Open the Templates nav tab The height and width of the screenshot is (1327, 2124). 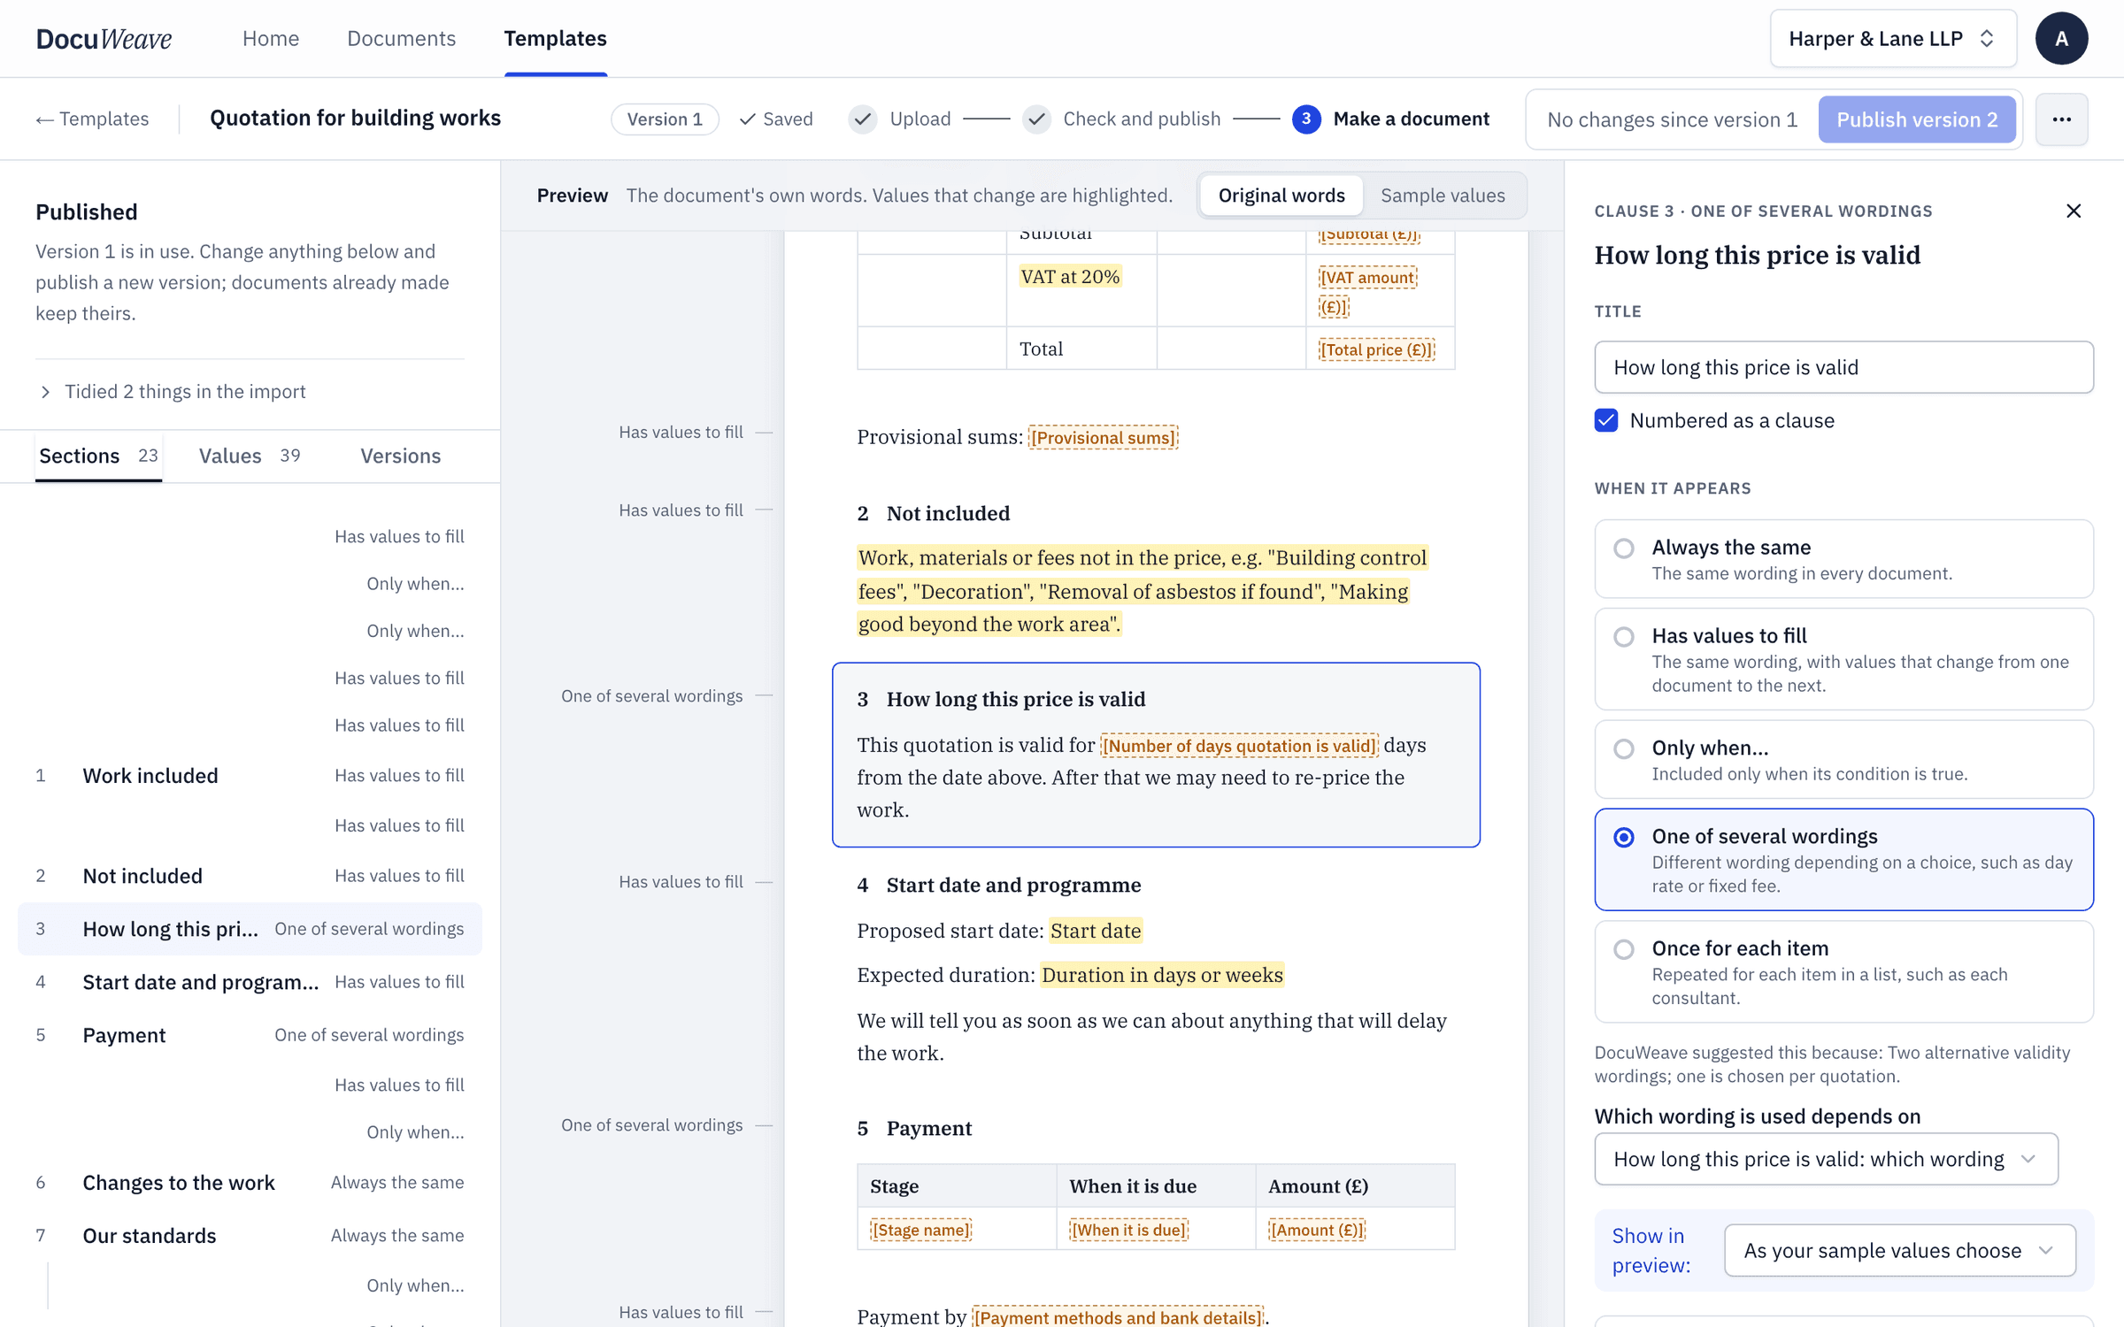tap(555, 39)
